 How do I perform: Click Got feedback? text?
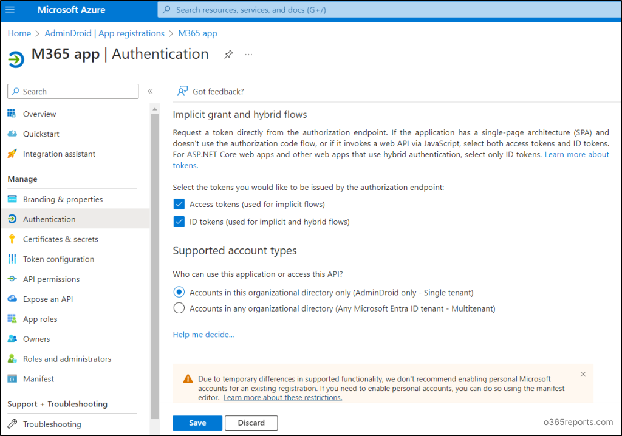[218, 91]
